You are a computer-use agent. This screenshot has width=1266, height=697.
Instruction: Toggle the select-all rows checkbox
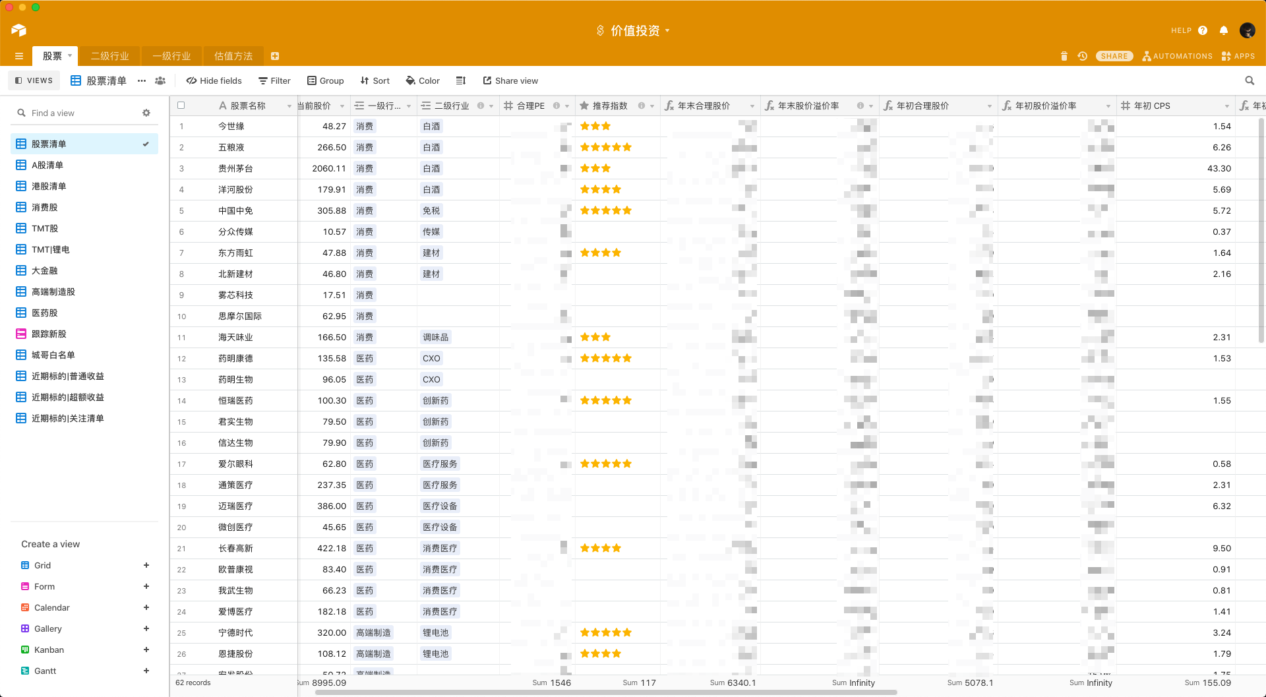pos(181,106)
